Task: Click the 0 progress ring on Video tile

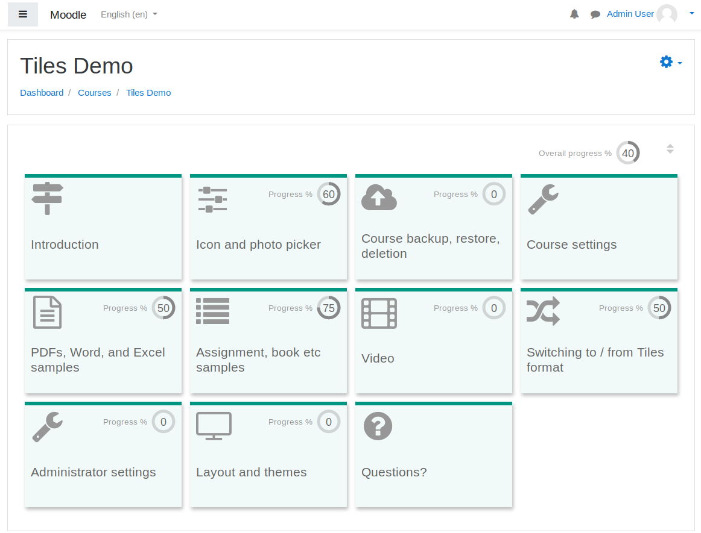Action: pos(494,308)
